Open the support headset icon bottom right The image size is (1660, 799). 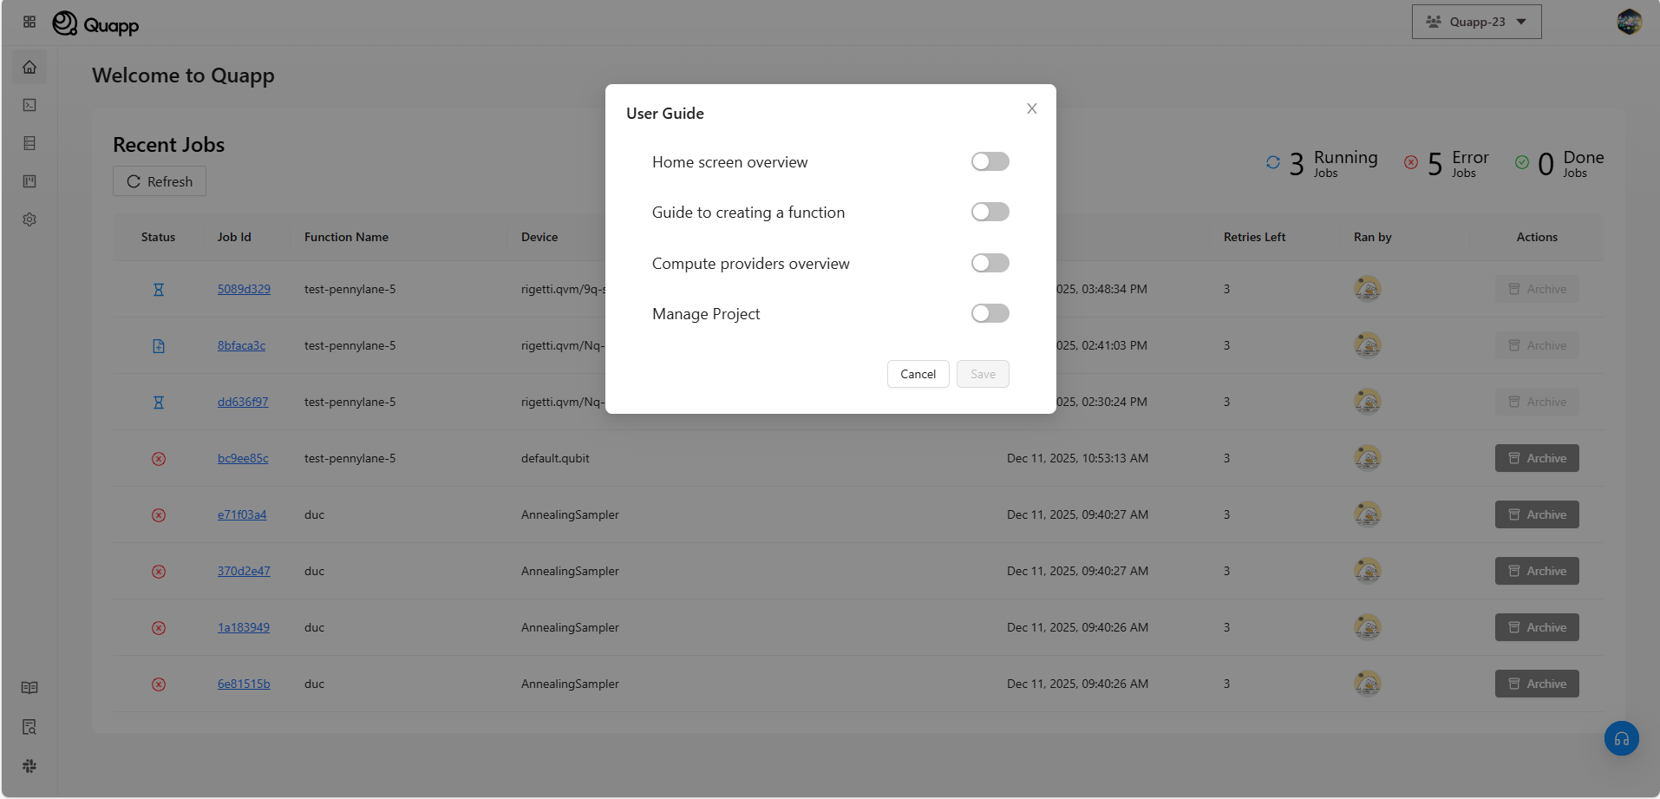1621,738
